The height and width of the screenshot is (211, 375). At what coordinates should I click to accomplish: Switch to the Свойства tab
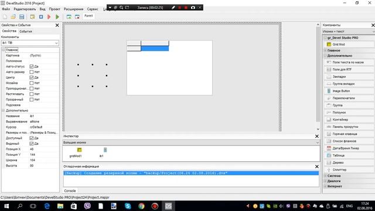coord(9,31)
